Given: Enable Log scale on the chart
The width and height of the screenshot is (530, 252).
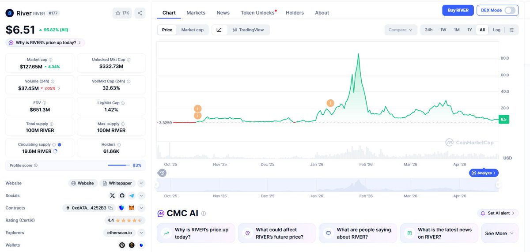Looking at the screenshot, I should pyautogui.click(x=496, y=30).
